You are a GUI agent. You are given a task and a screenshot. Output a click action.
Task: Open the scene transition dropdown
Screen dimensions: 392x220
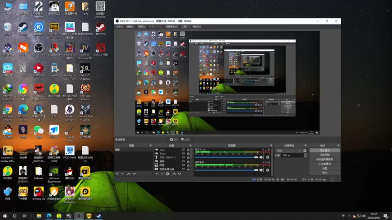289,151
